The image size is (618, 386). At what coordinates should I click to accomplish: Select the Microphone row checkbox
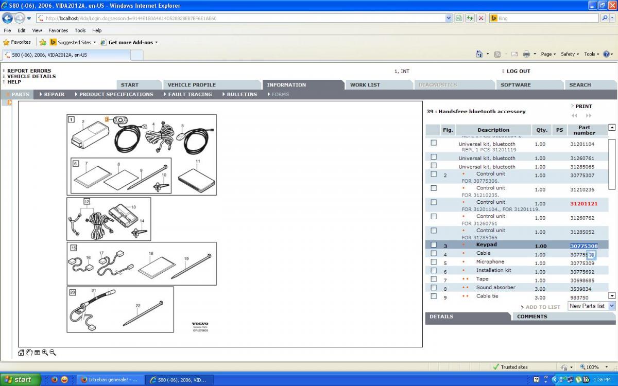[x=434, y=262]
